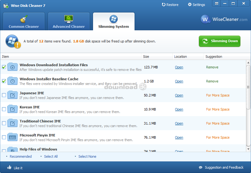Click the vertical scrollbar down arrow
This screenshot has height=173, width=251.
pos(248,149)
